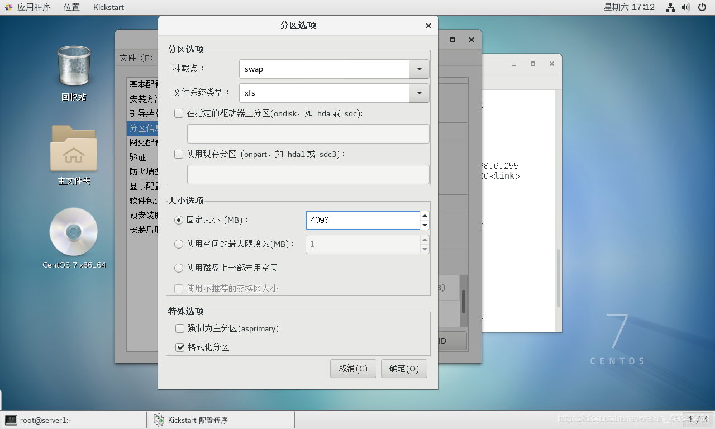
Task: Select post-installation script in Kickstart sidebar
Action: click(x=144, y=230)
